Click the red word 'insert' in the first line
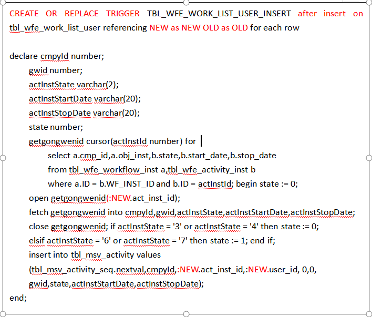372x317 pixels. pyautogui.click(x=335, y=14)
